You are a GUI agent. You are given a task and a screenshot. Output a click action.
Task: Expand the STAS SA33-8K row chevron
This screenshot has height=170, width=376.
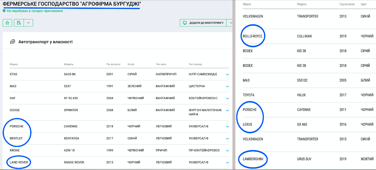(x=227, y=75)
